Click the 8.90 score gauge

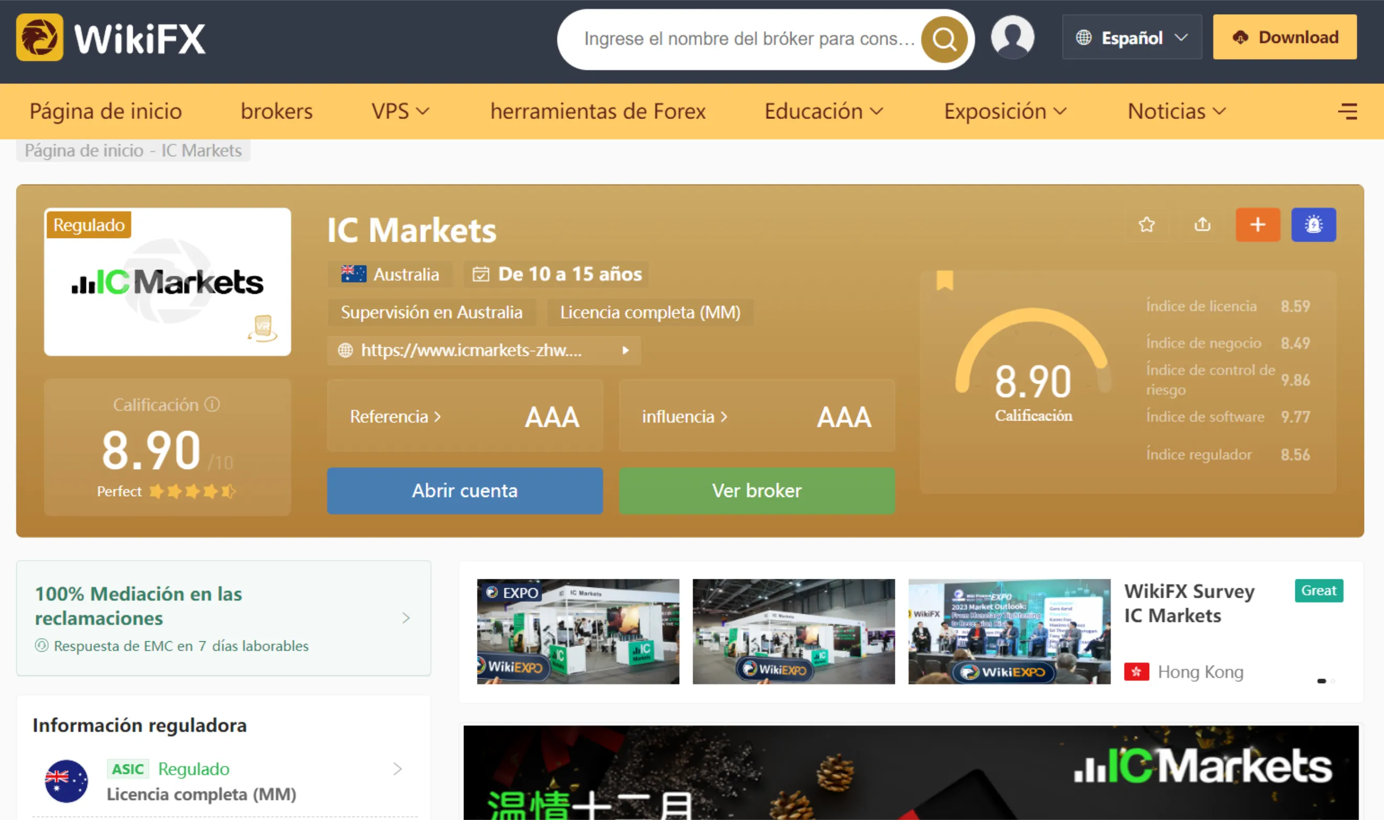coord(1033,365)
